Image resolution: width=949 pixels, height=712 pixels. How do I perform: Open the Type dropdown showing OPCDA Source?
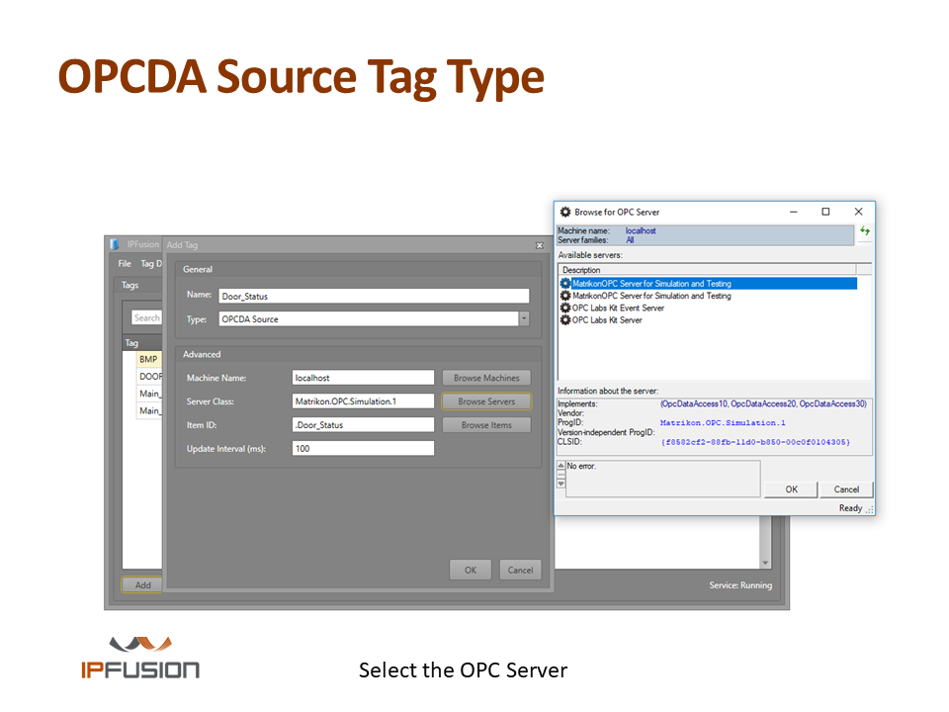click(x=524, y=318)
